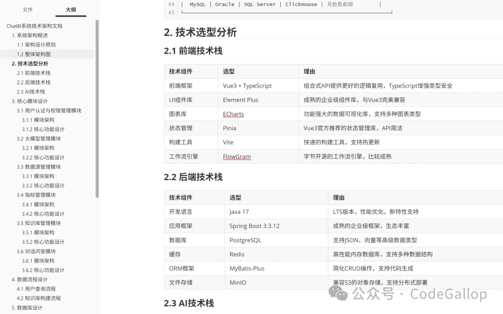The height and width of the screenshot is (314, 503).
Task: Open outline item ChatBI系统技术架构文档
Action: click(34, 26)
